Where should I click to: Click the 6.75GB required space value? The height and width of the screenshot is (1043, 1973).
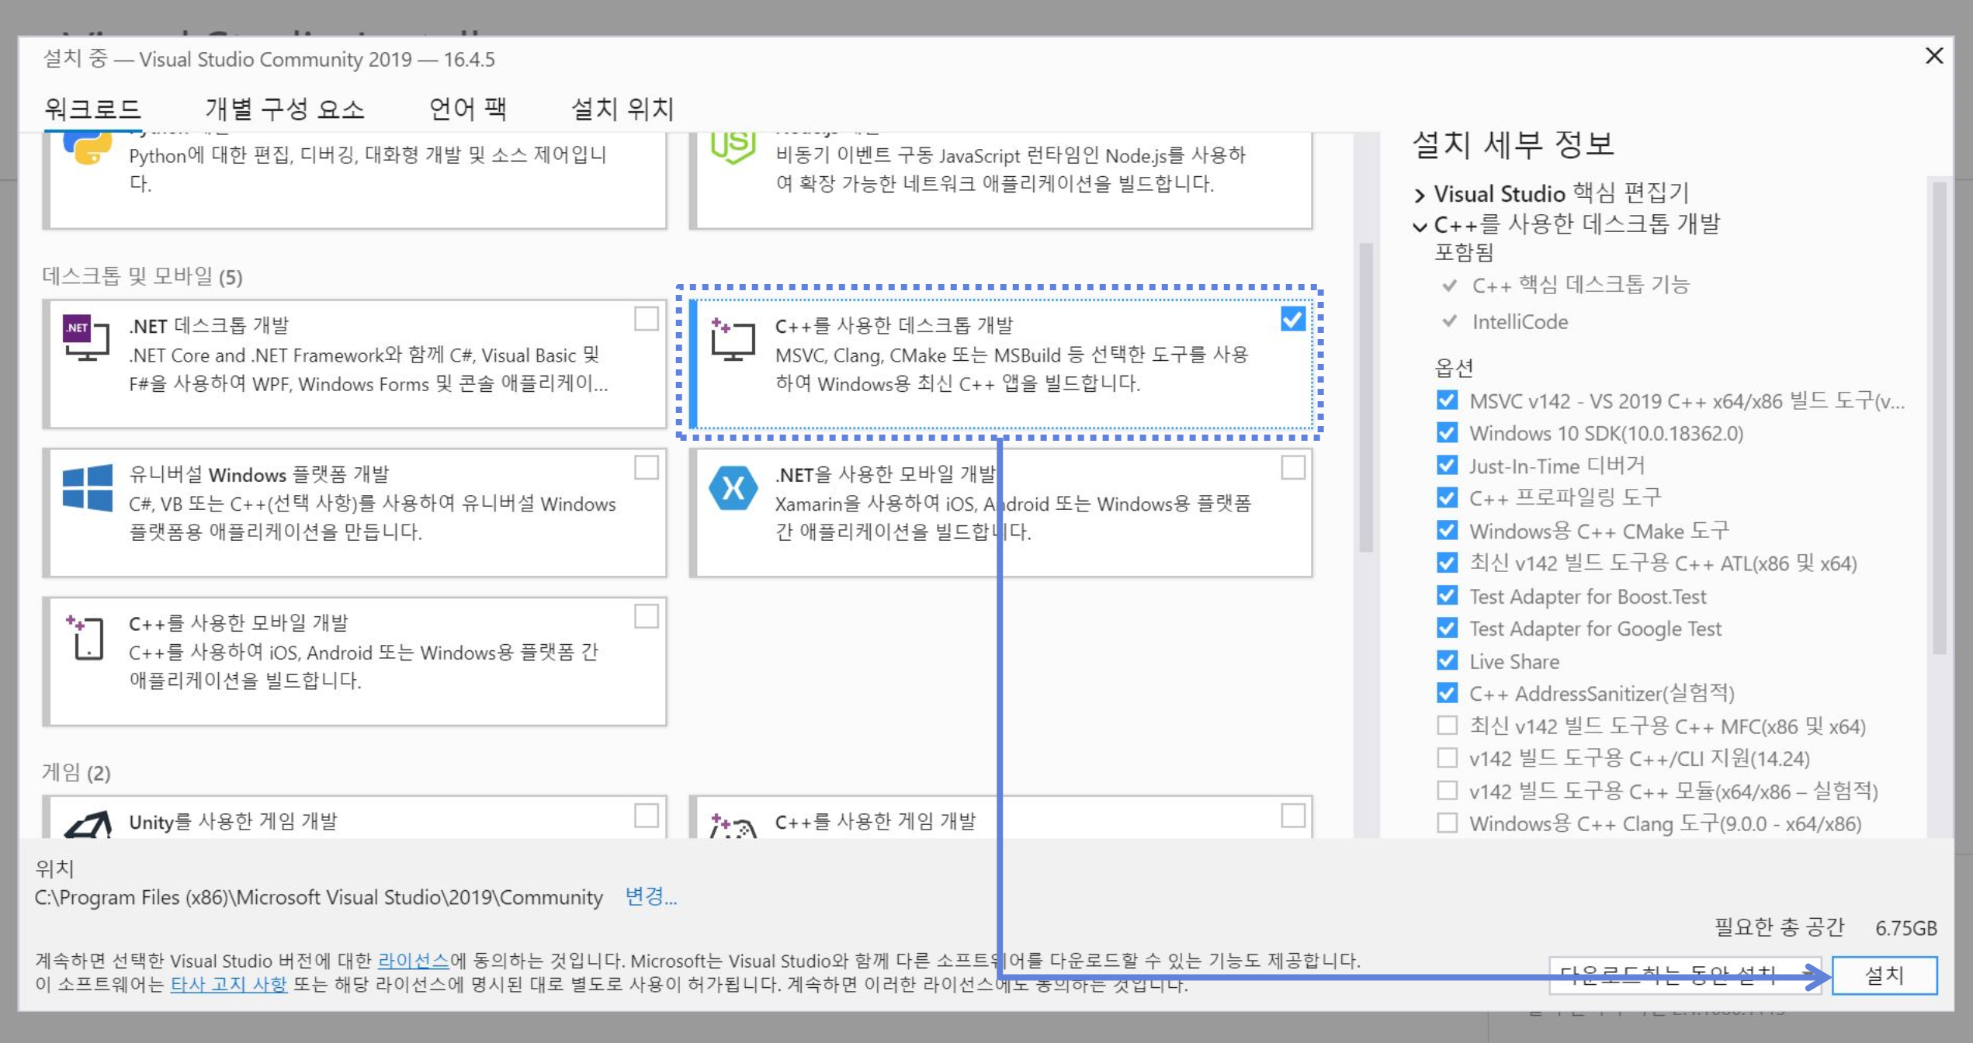tap(1906, 928)
